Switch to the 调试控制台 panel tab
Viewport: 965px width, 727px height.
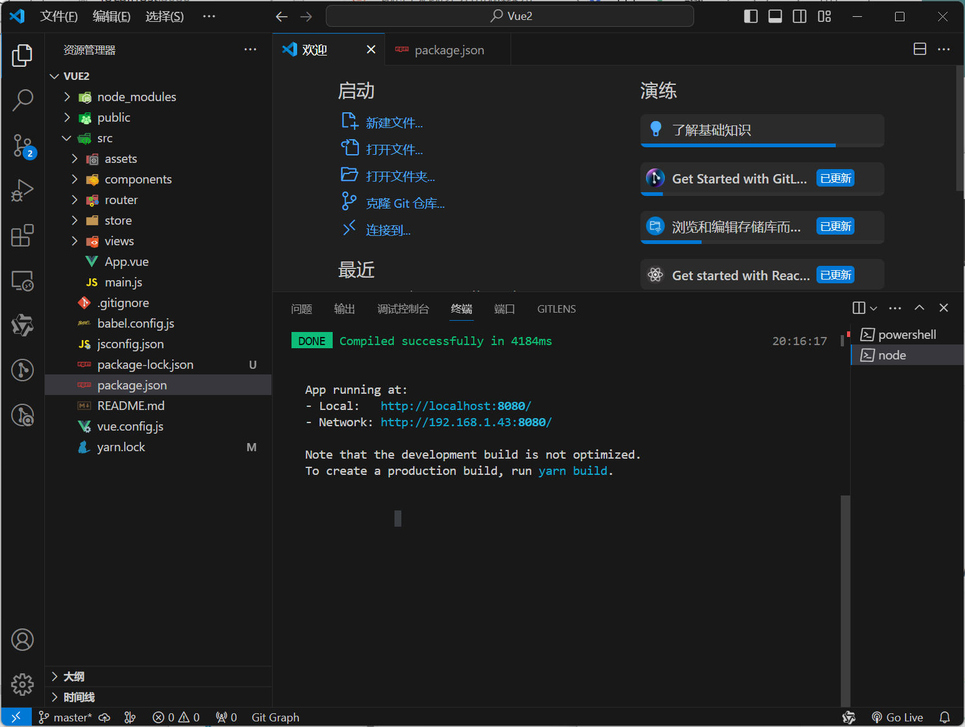tap(403, 309)
